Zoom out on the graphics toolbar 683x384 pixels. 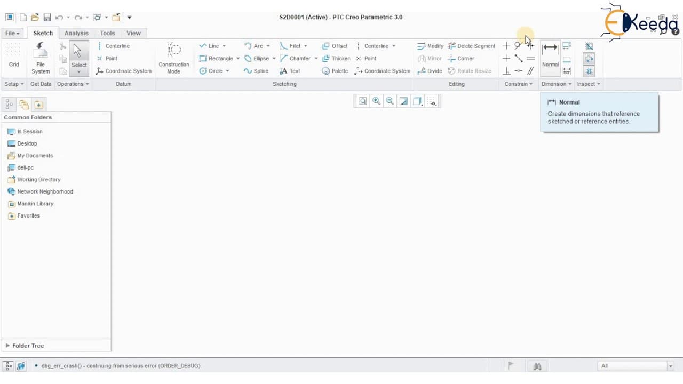(x=390, y=101)
